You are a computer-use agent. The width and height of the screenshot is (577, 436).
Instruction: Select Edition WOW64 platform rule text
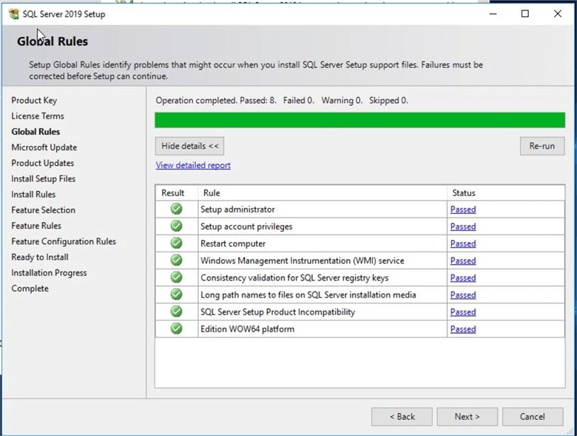[x=247, y=329]
